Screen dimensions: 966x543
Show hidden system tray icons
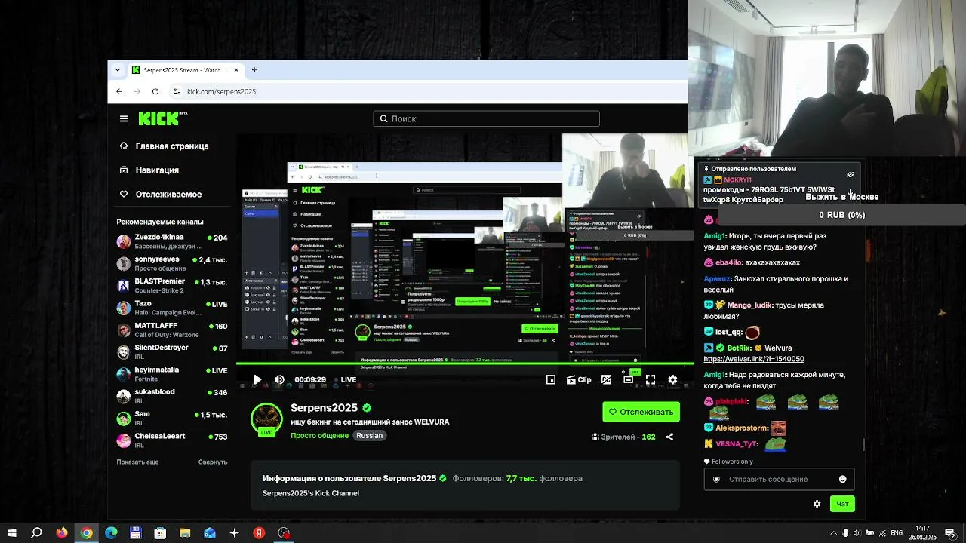point(833,533)
